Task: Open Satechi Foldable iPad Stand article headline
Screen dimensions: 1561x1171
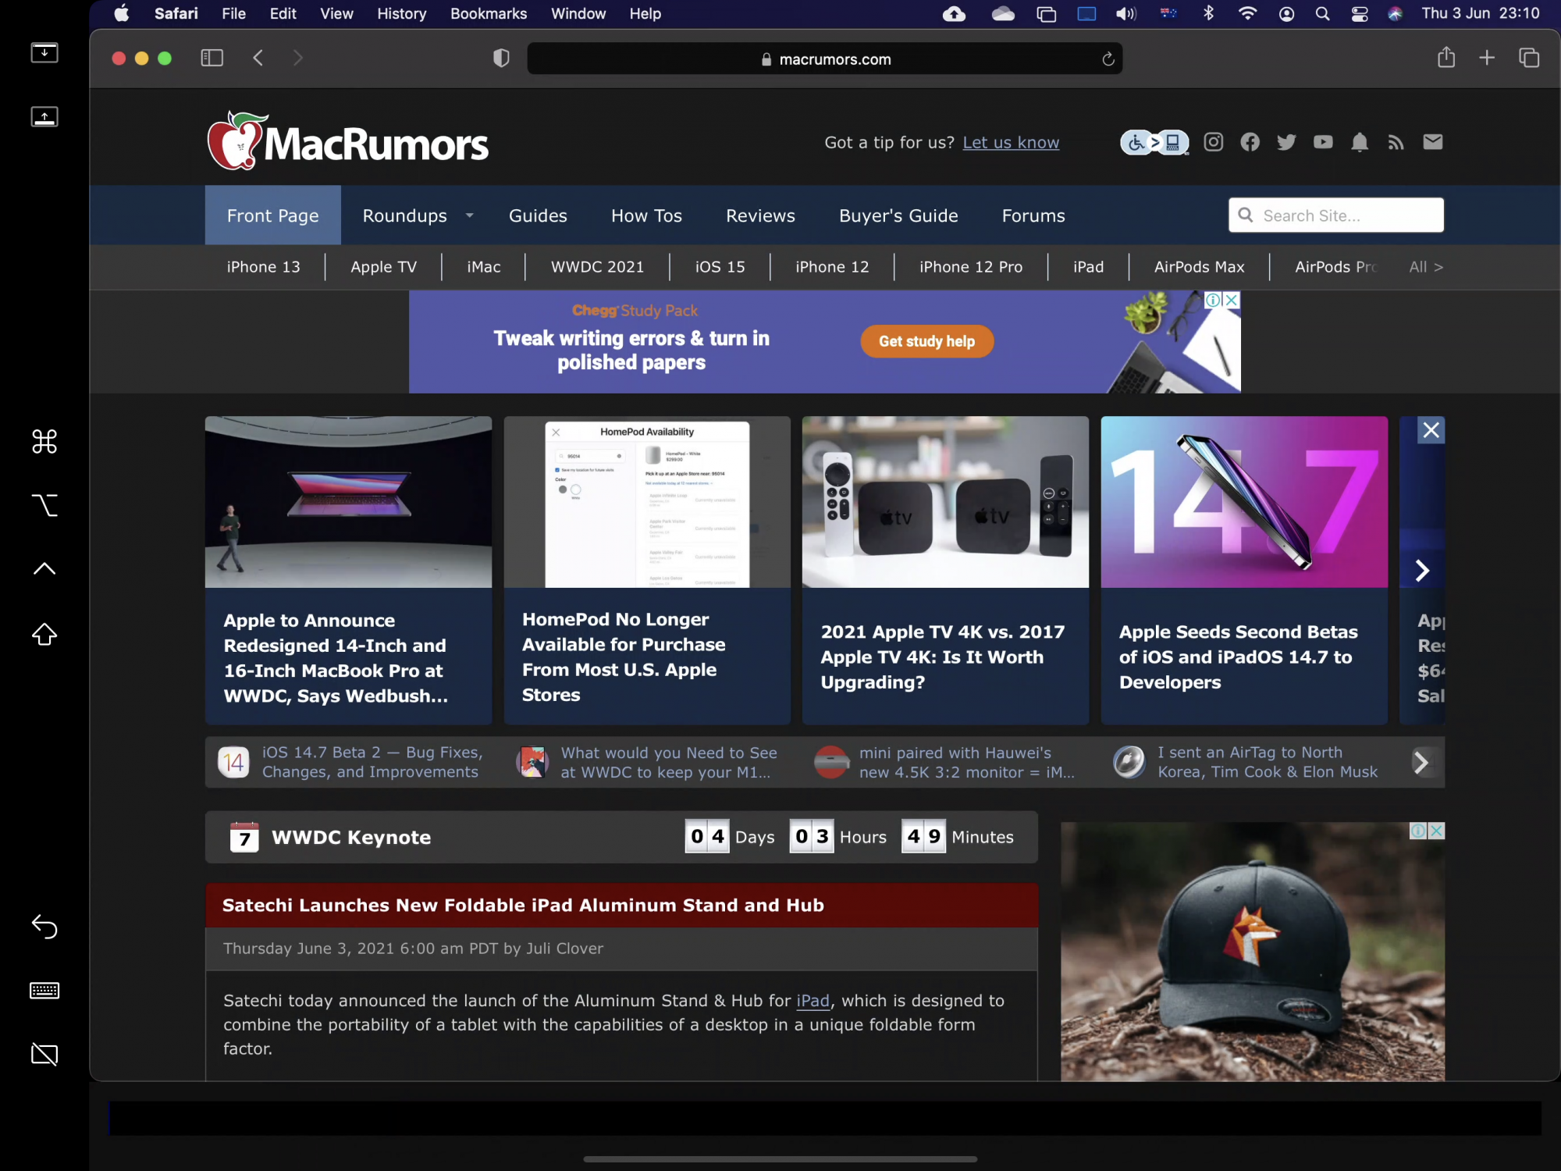Action: (x=523, y=905)
